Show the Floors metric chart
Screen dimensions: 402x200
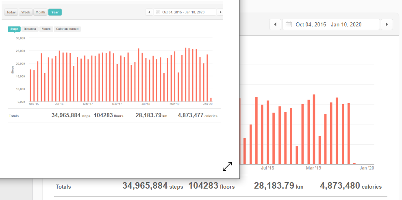click(46, 29)
